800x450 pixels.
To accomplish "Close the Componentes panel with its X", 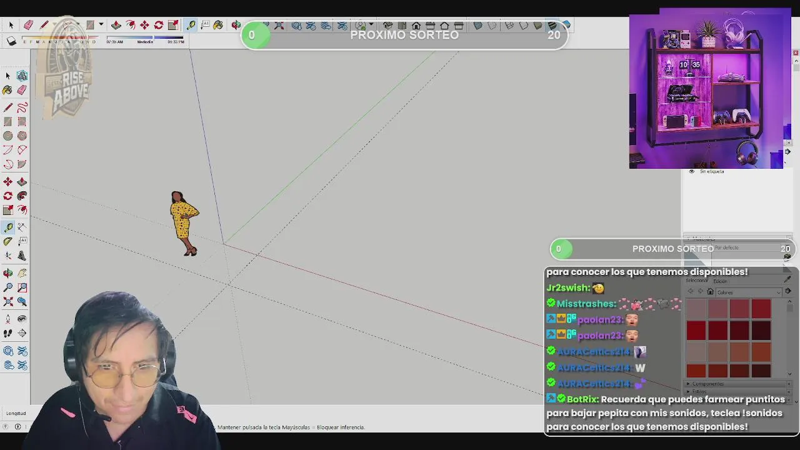I will 789,384.
